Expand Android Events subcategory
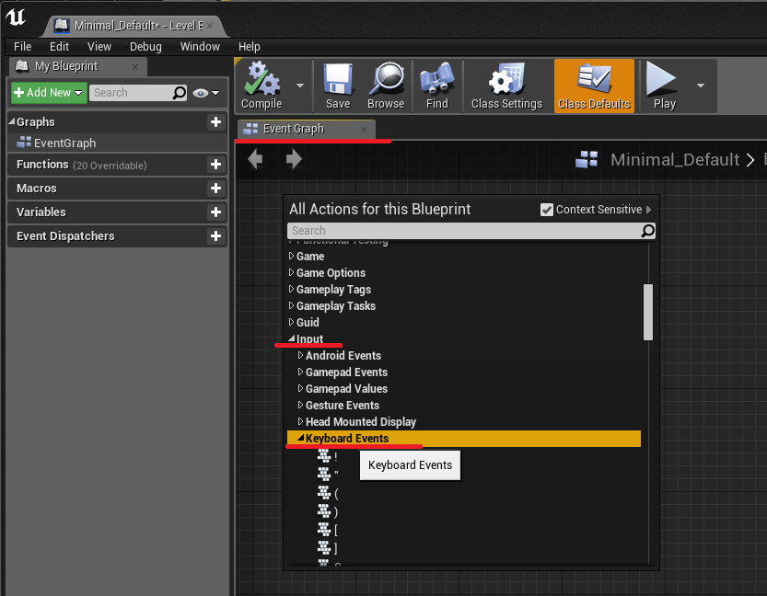This screenshot has width=767, height=596. coord(300,355)
